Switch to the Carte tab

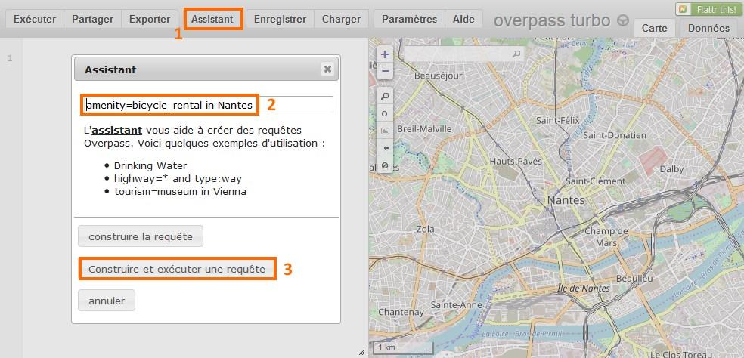coord(654,28)
